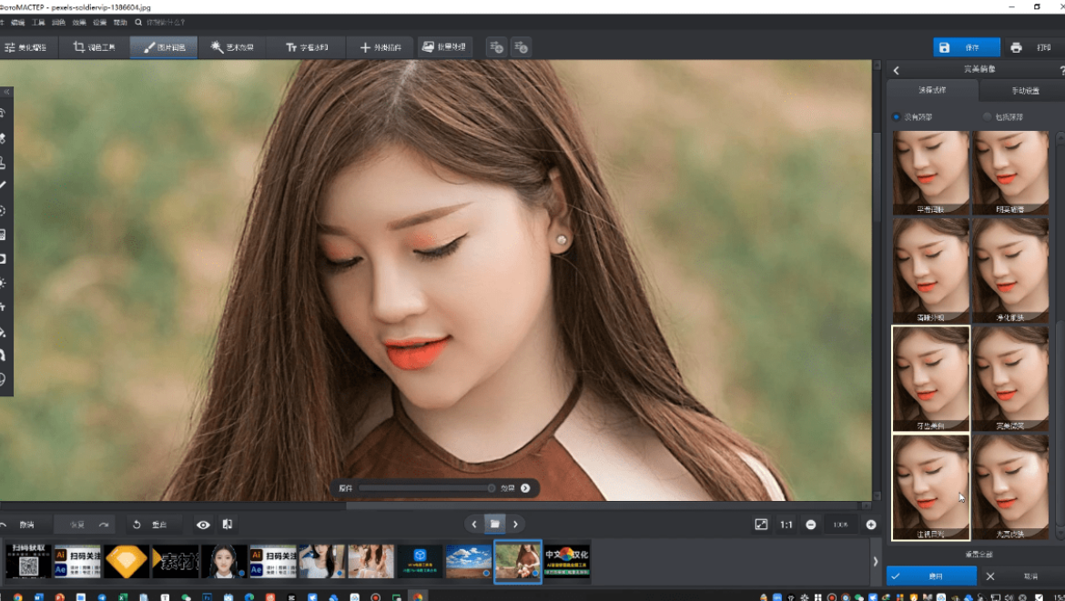Click the fit-to-screen zoom icon
The width and height of the screenshot is (1065, 601).
point(761,525)
